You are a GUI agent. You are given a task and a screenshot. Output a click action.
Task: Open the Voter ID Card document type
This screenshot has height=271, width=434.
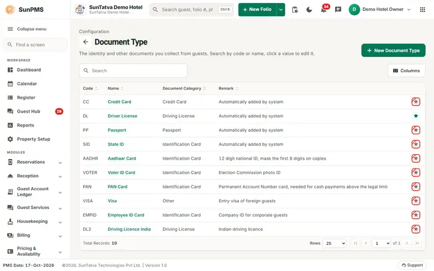tap(122, 173)
